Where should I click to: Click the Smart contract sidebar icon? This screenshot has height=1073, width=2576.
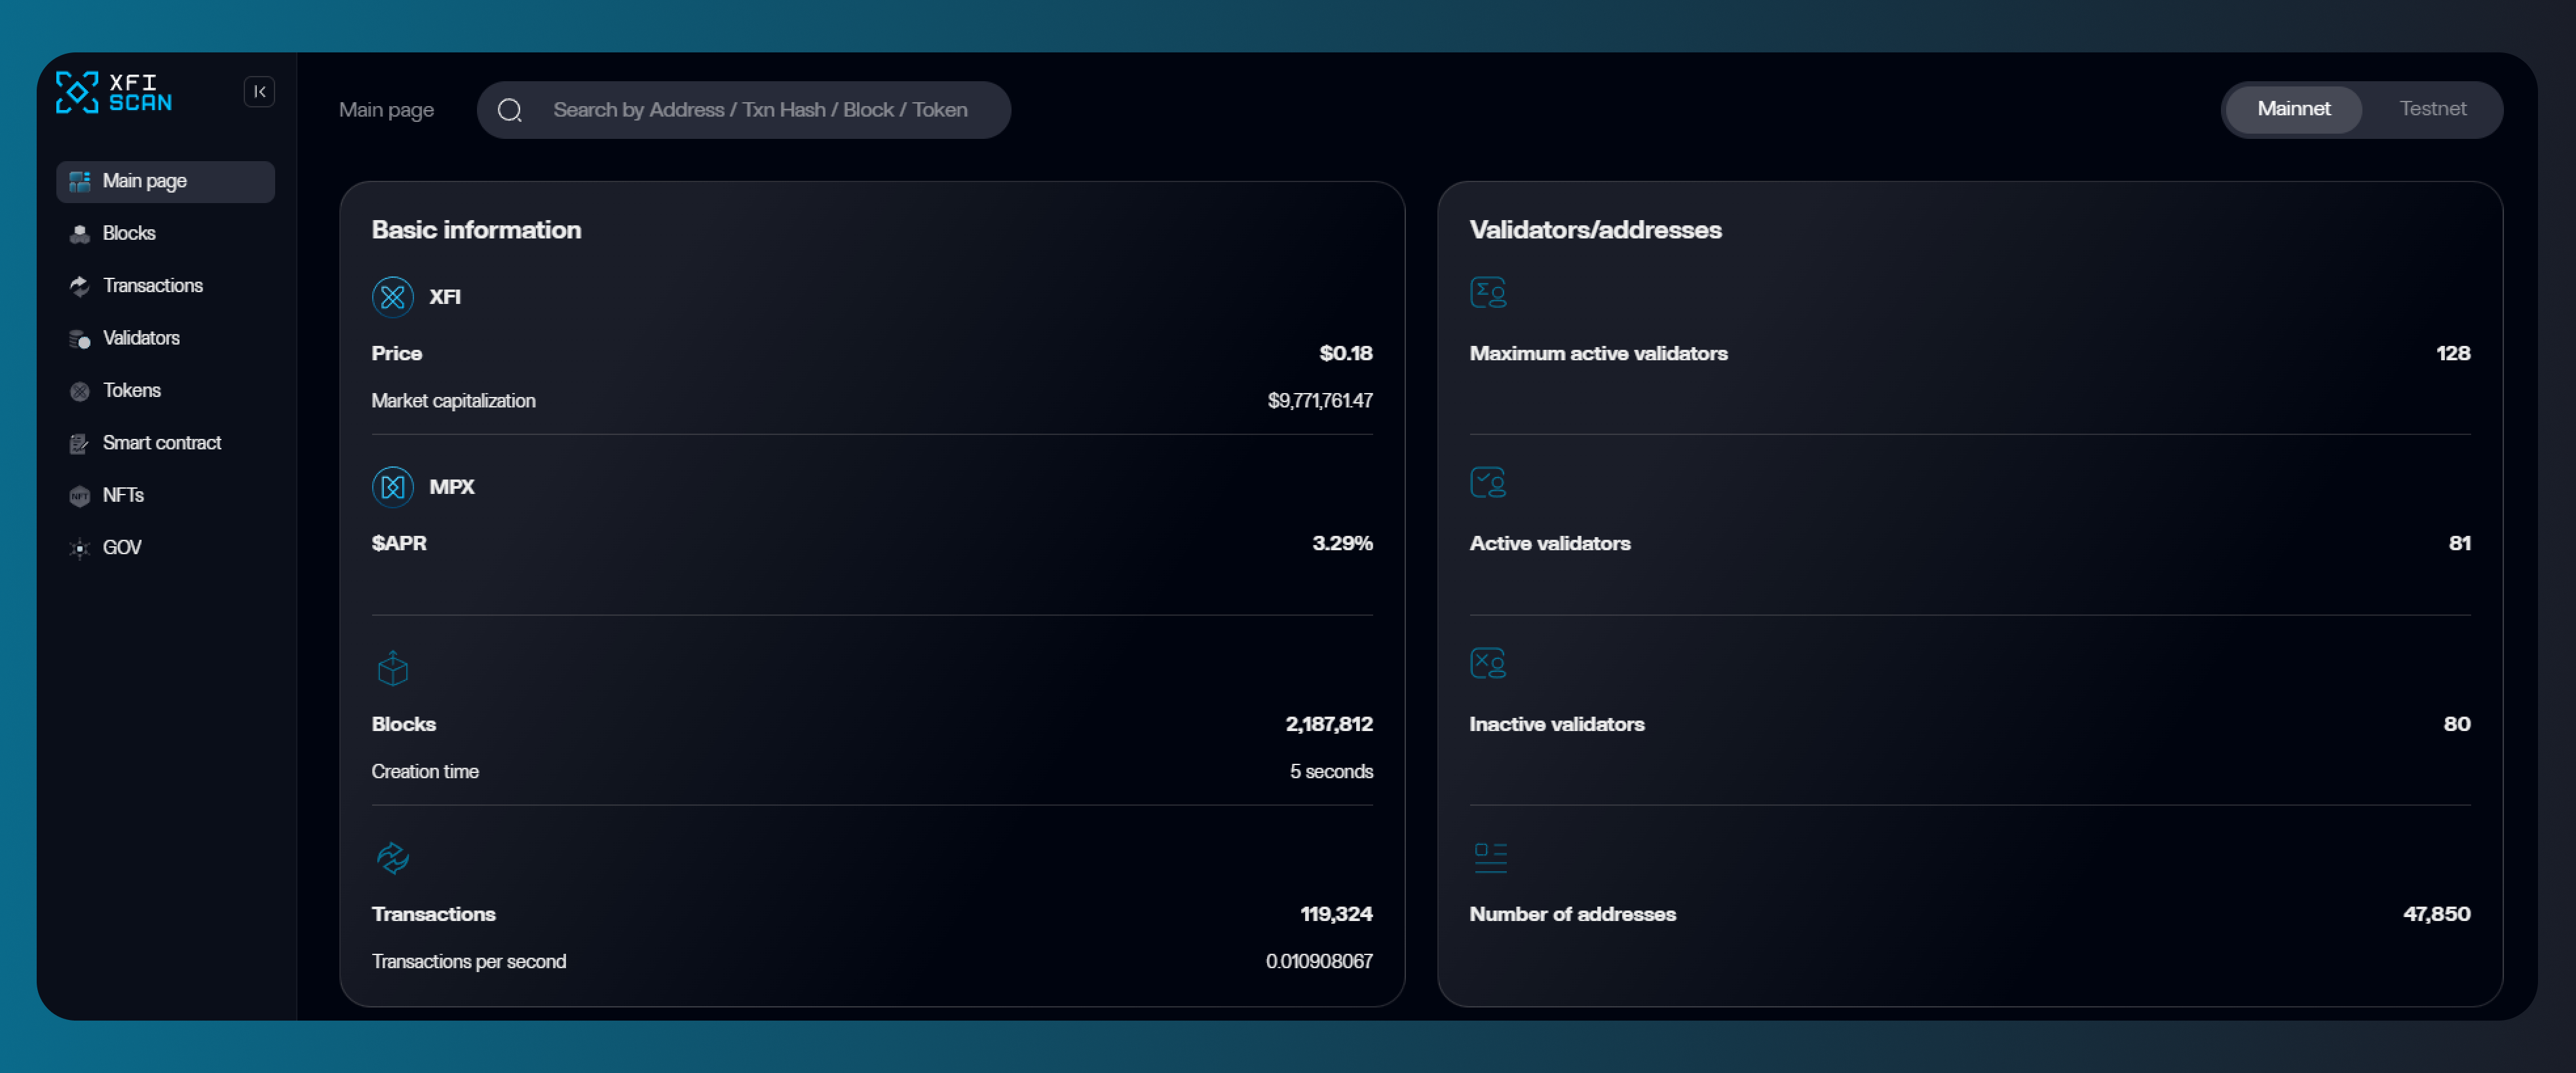coord(80,444)
